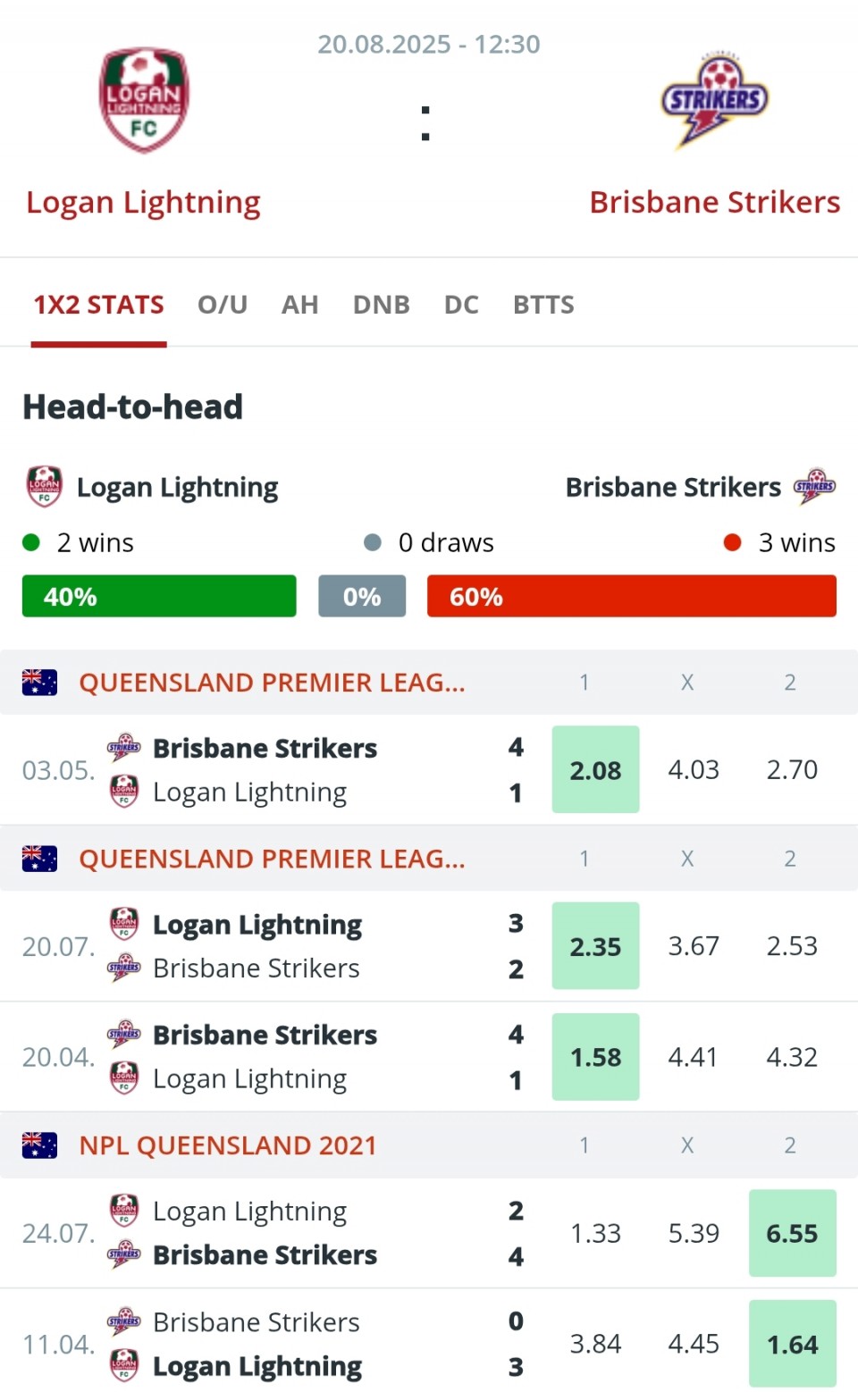Click the red 60% wins bar
Screen dimensions: 858x1392
[632, 596]
